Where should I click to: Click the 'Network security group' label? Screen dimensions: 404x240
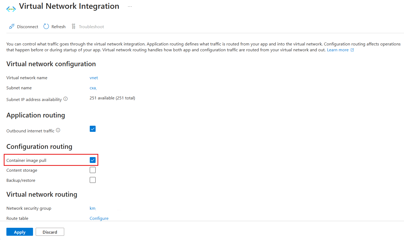click(29, 208)
